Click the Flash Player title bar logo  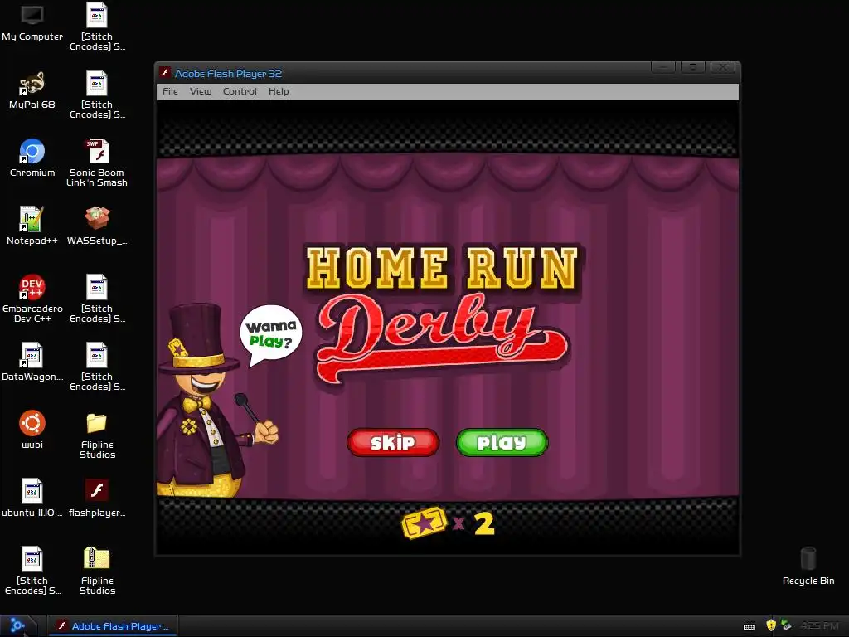[165, 73]
